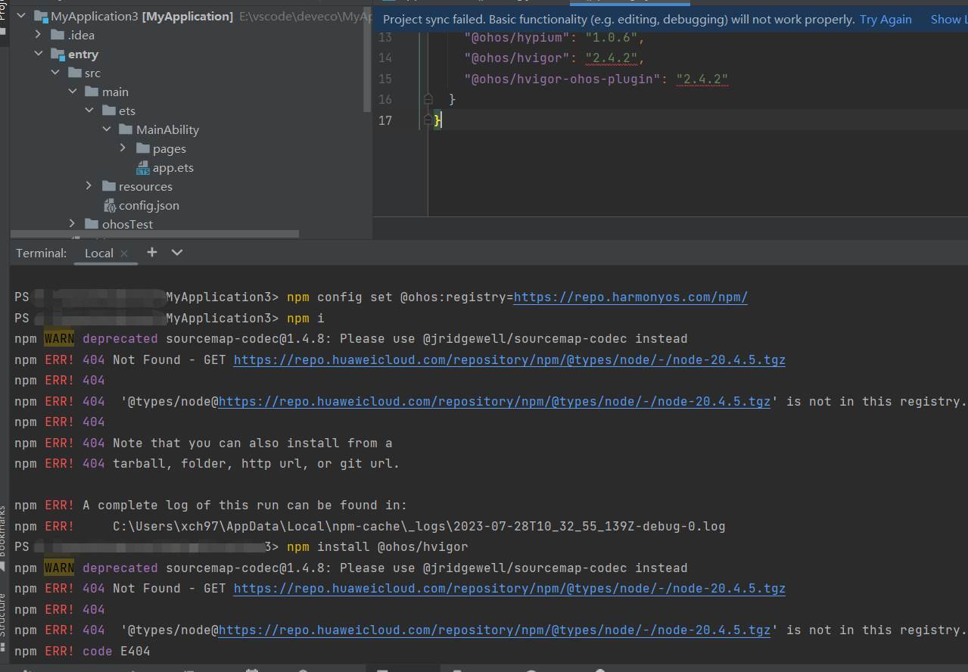This screenshot has width=968, height=672.
Task: Click the MyApplication3 project module icon
Action: (40, 17)
